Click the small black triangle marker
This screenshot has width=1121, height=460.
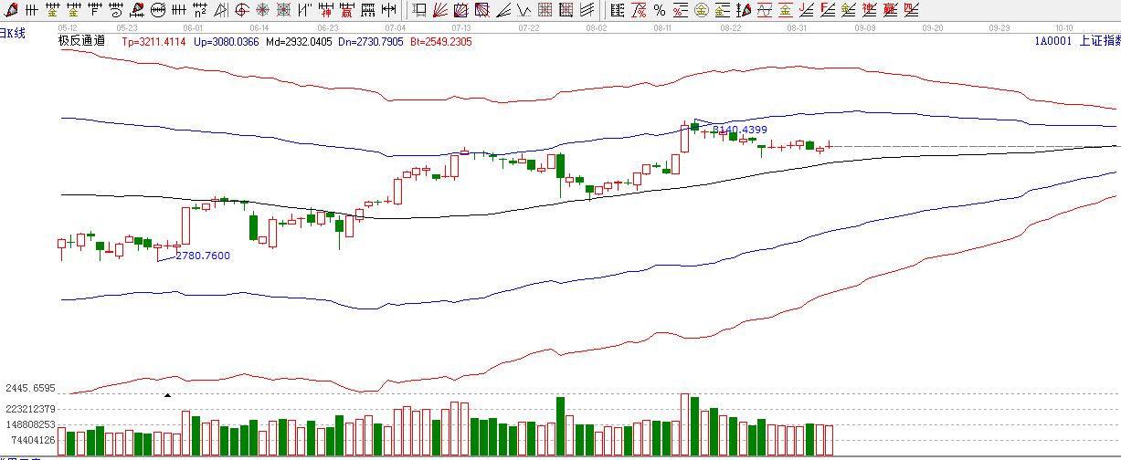(x=167, y=395)
